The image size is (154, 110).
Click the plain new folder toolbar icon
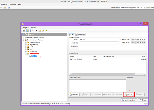pyautogui.click(x=40, y=31)
